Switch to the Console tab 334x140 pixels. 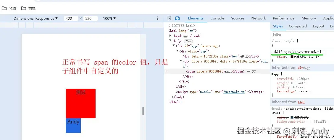(217, 18)
